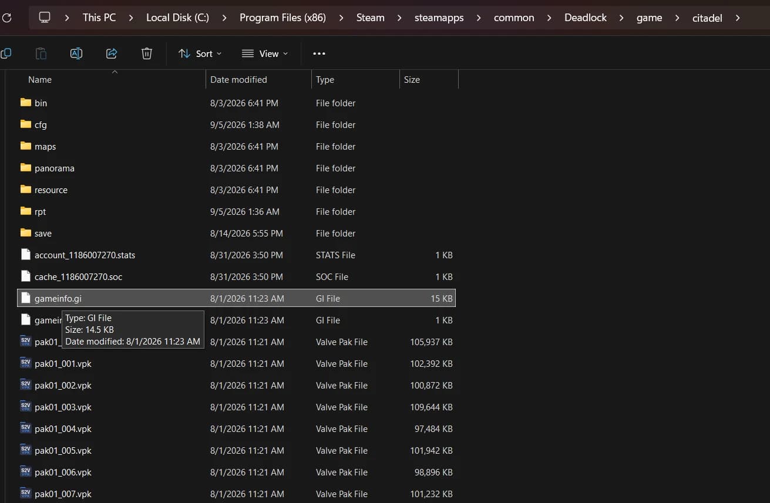Jump to the Steam breadcrumb

coord(371,18)
